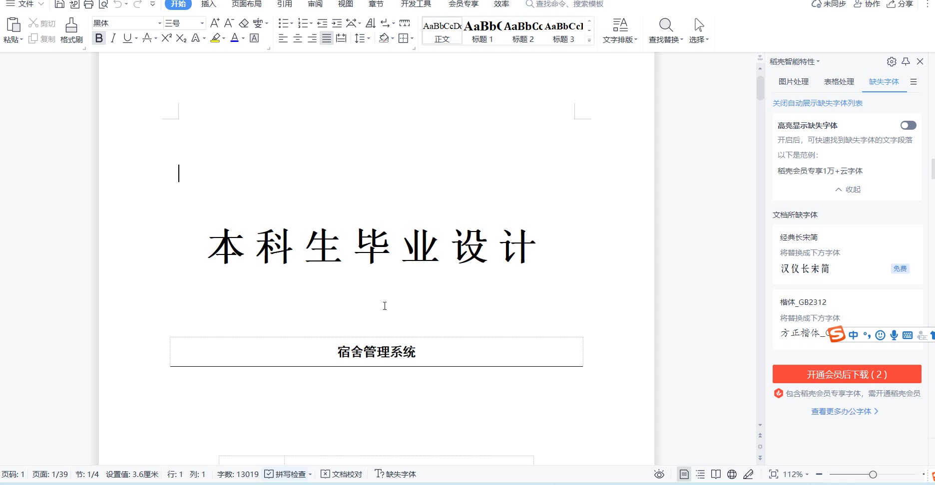The image size is (935, 485).
Task: Open reading mode book icon
Action: coord(716,474)
